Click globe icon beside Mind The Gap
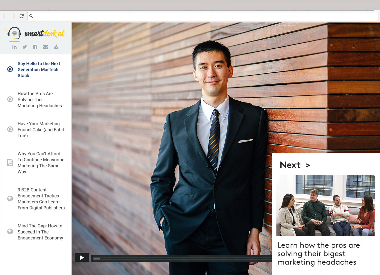 pyautogui.click(x=10, y=232)
